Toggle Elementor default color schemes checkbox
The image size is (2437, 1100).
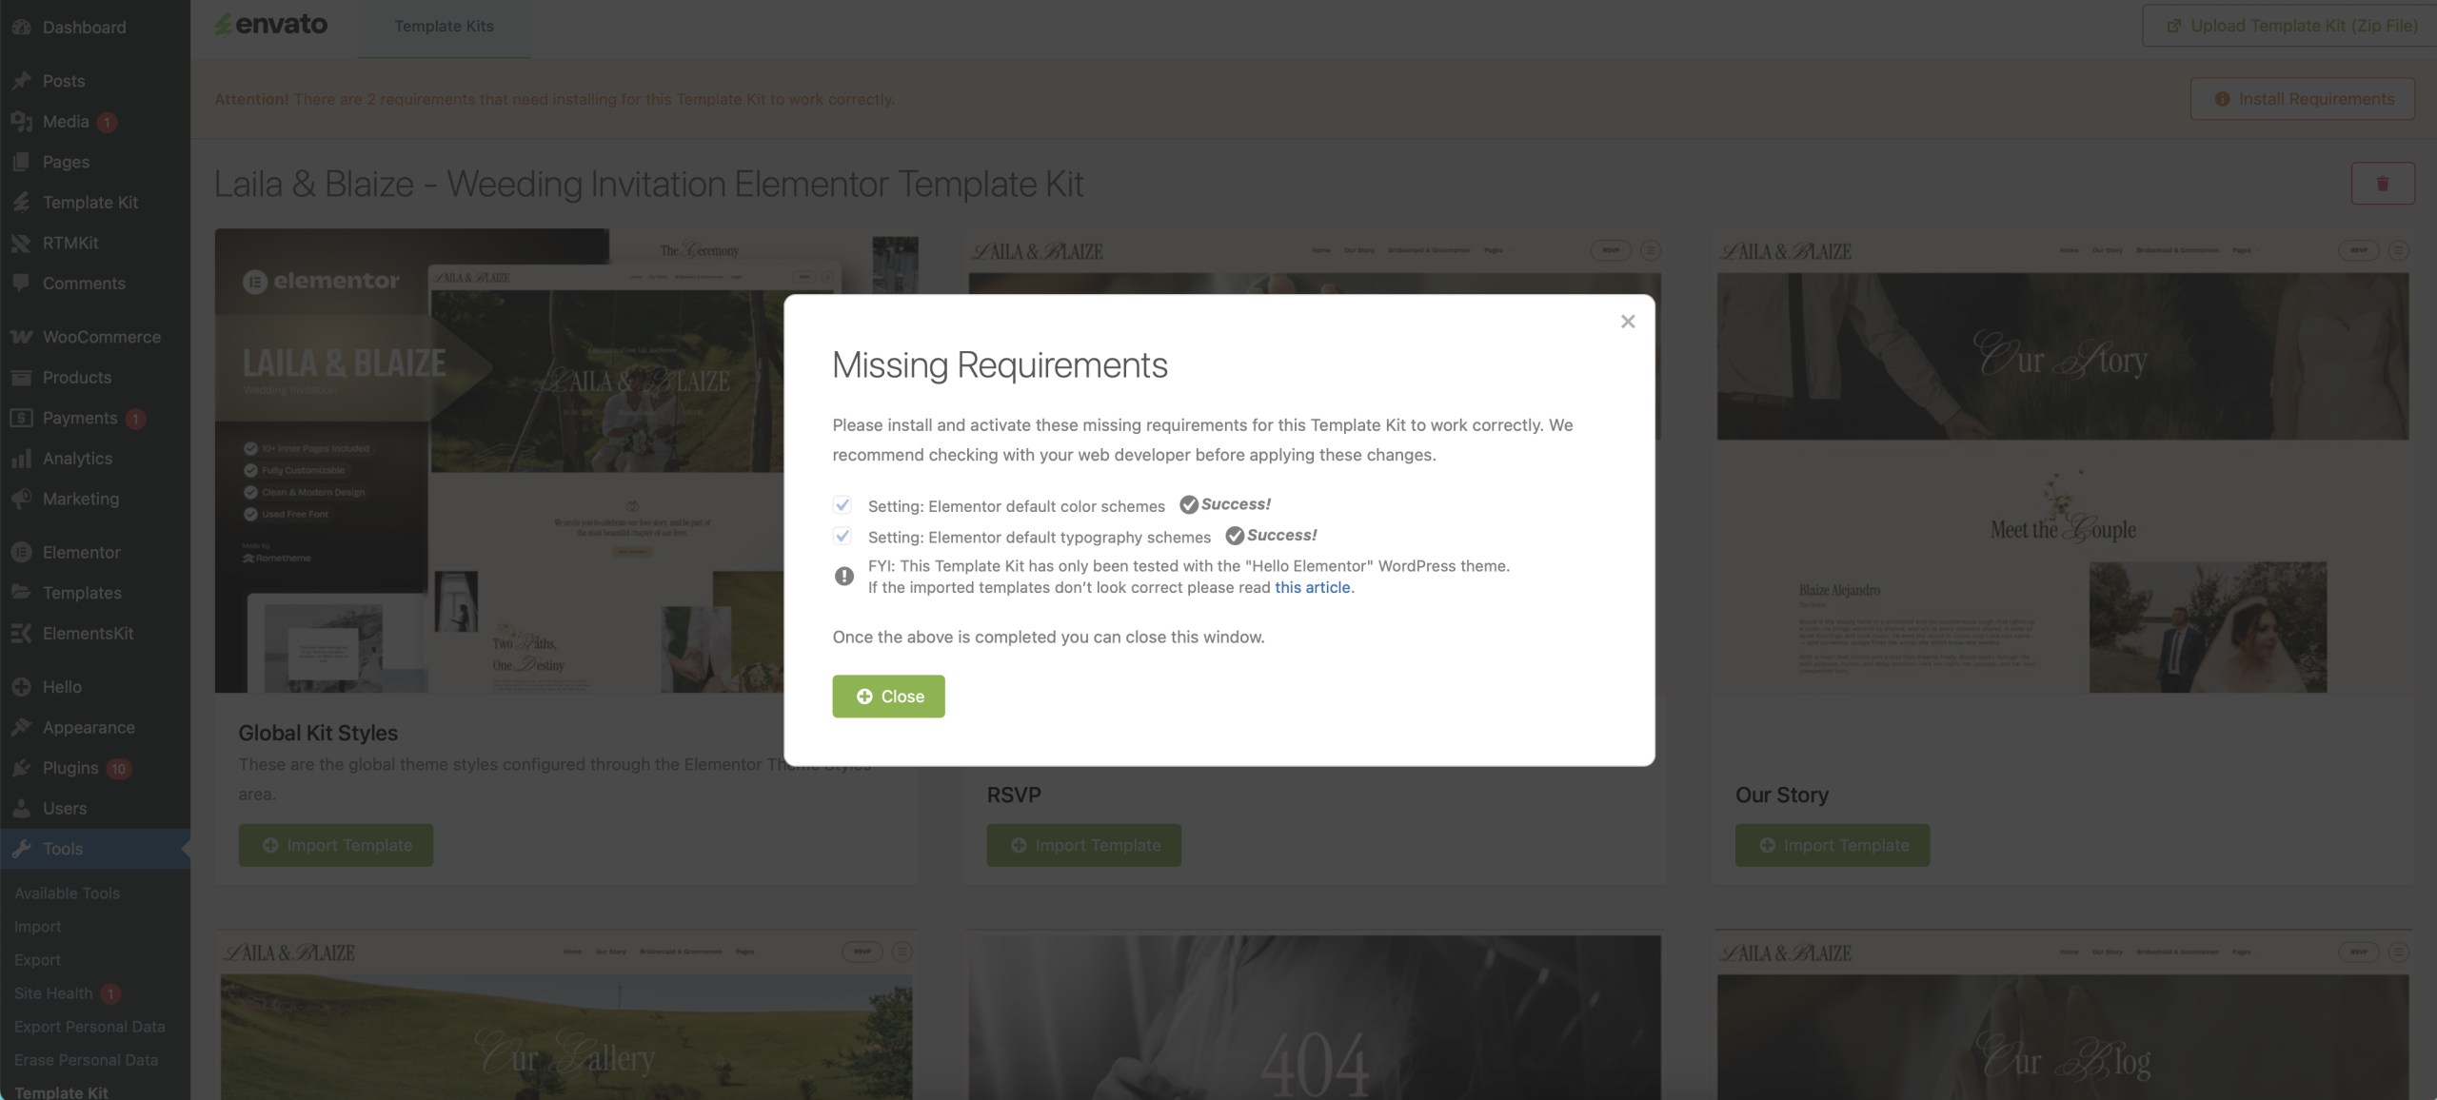pyautogui.click(x=842, y=505)
